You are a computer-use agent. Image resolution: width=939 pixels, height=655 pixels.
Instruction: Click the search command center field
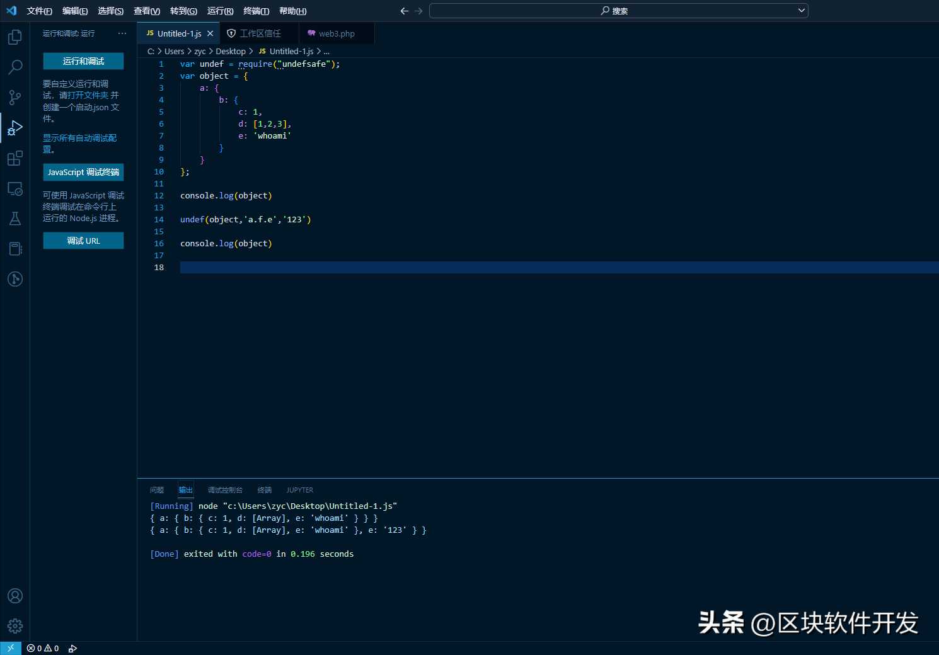(618, 11)
